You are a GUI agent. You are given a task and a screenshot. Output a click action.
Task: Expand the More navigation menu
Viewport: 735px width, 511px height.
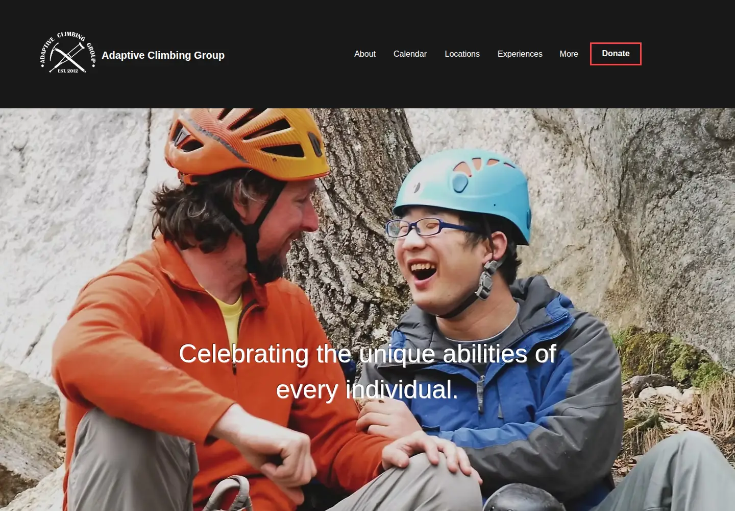569,54
